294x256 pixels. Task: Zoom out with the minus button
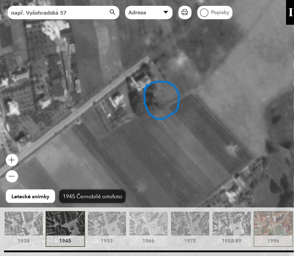pos(12,176)
